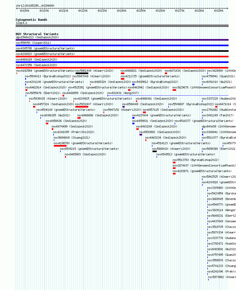Click nsv4515381 (gnomADStructuralVariants) label
Viewport: 236px width, 290px height.
pos(98,87)
